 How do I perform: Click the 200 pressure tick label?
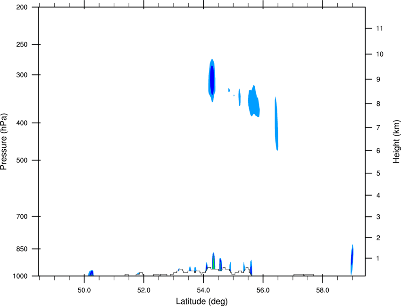[22, 8]
